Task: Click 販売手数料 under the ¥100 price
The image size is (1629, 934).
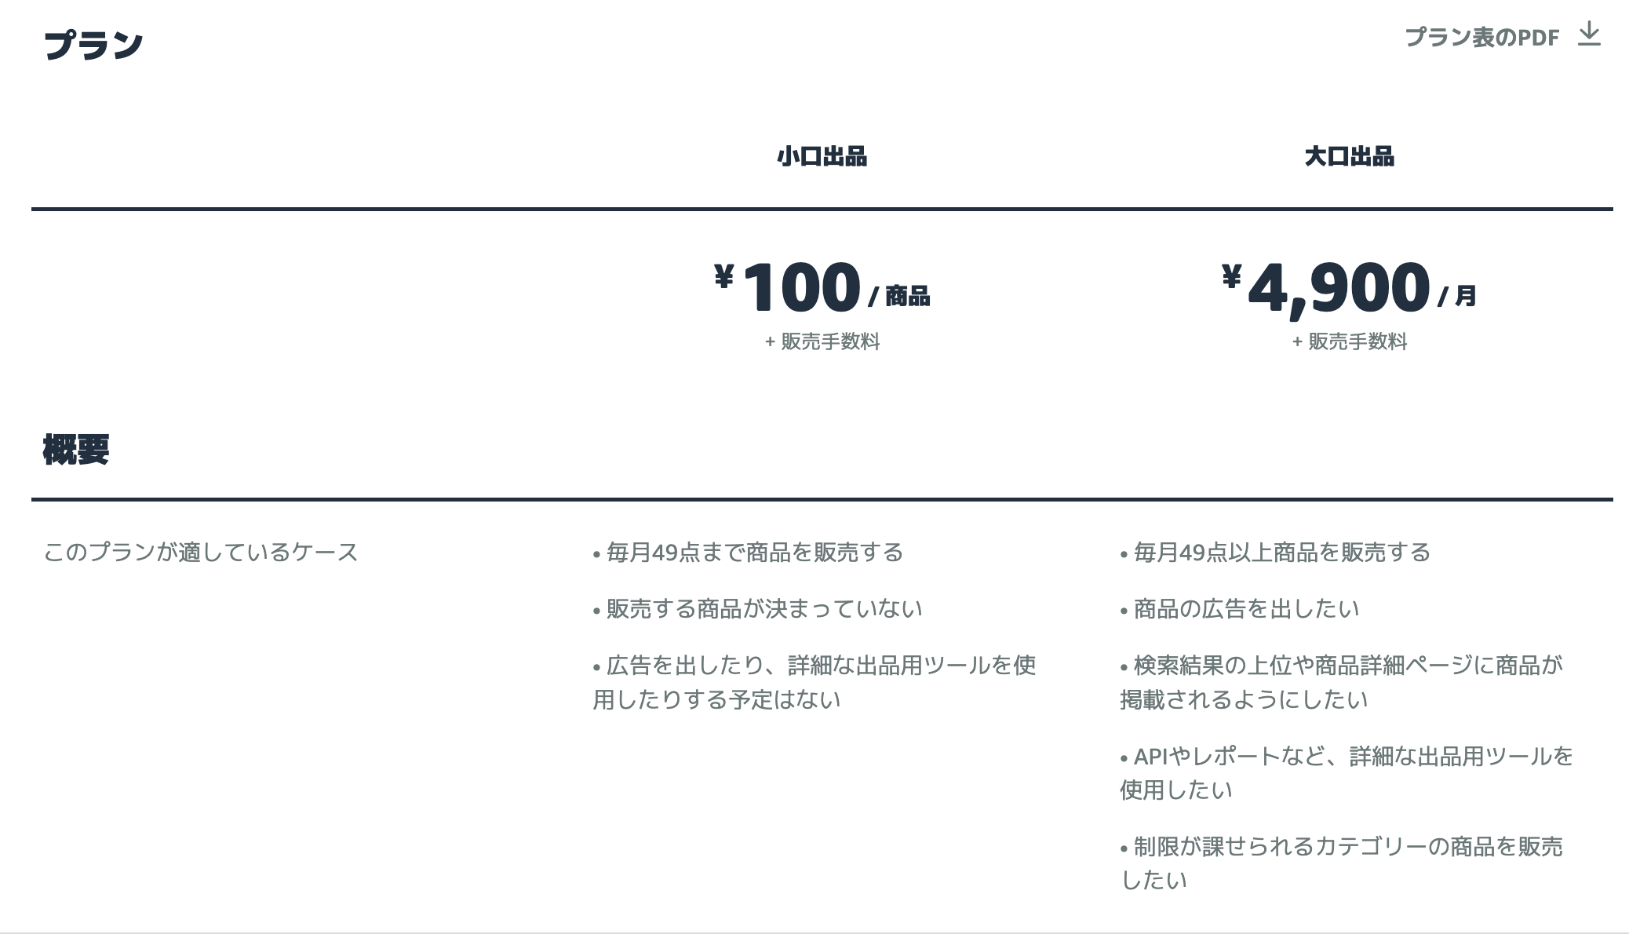Action: 830,341
